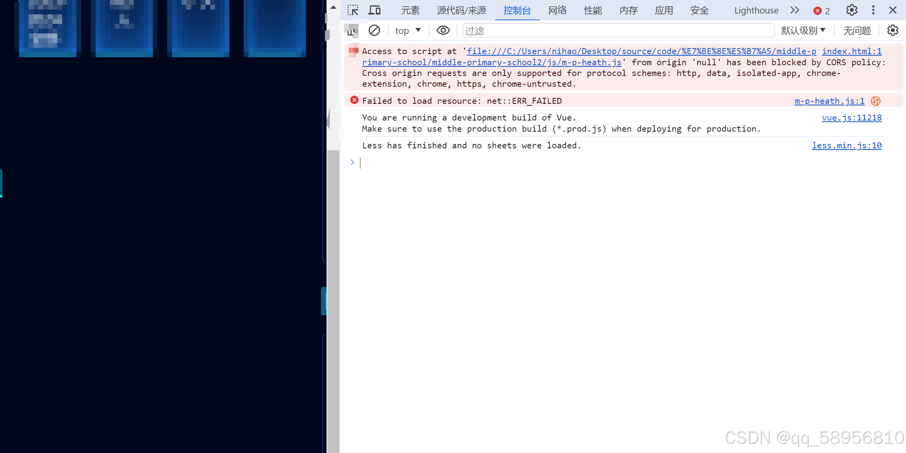Viewport: 906px width, 453px height.
Task: Create a live expression with eye icon
Action: (443, 30)
